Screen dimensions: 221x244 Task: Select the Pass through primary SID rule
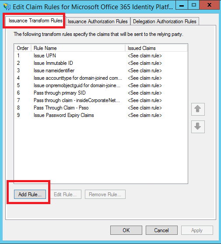click(101, 93)
